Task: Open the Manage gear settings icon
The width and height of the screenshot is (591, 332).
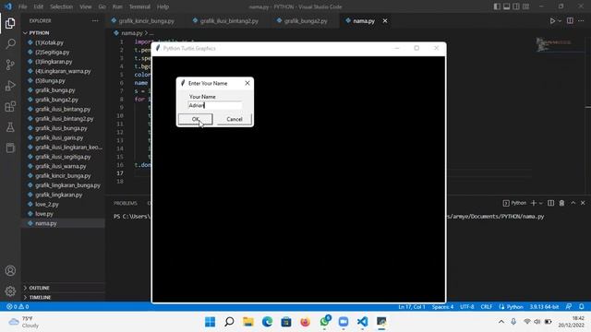Action: click(10, 291)
